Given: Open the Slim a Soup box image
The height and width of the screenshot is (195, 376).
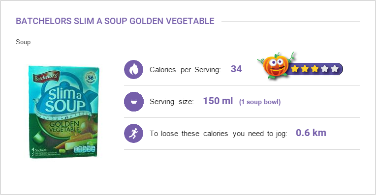Looking at the screenshot, I should 64,112.
